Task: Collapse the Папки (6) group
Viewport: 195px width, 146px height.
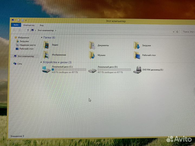Action: click(41, 37)
